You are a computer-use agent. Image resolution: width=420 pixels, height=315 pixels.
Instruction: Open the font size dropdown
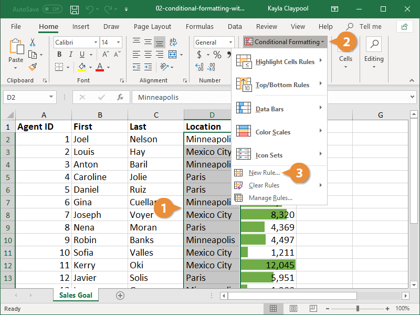[119, 42]
